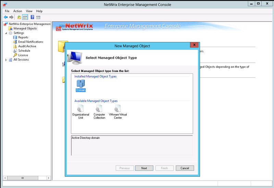This screenshot has width=274, height=188.
Task: Select Email Notifications in the tree
Action: (31, 42)
